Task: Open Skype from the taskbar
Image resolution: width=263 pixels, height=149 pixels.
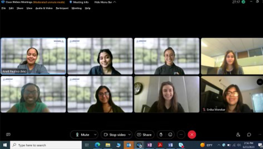Action: pyautogui.click(x=181, y=145)
